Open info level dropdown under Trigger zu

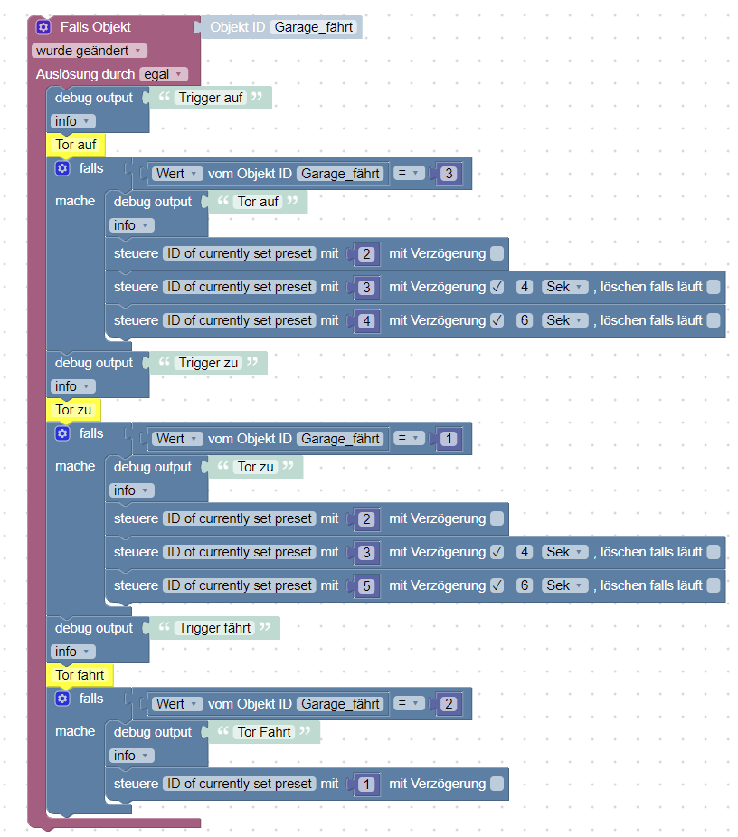73,386
